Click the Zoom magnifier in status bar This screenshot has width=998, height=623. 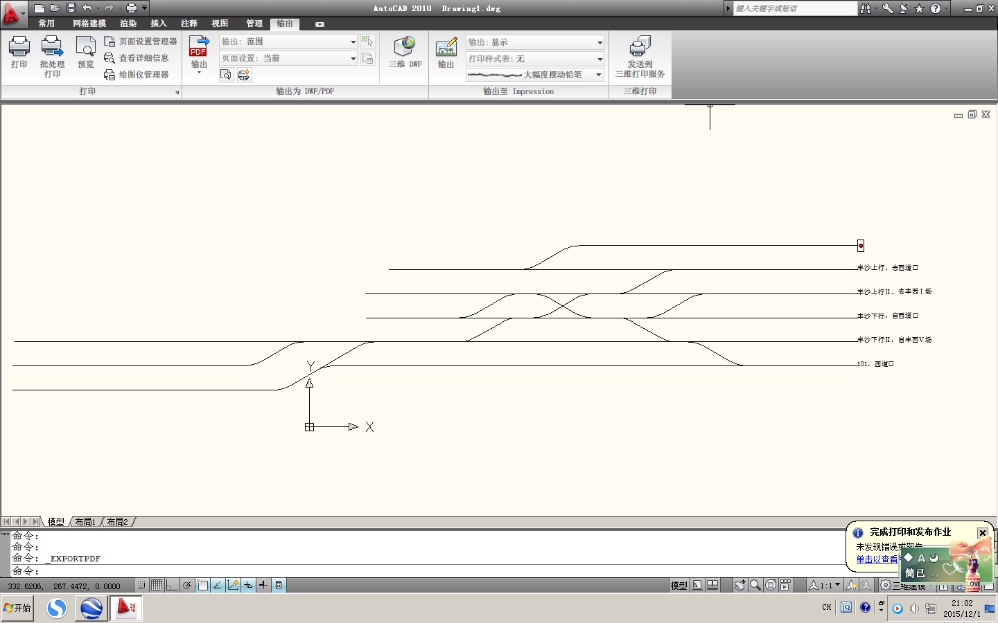pyautogui.click(x=755, y=586)
